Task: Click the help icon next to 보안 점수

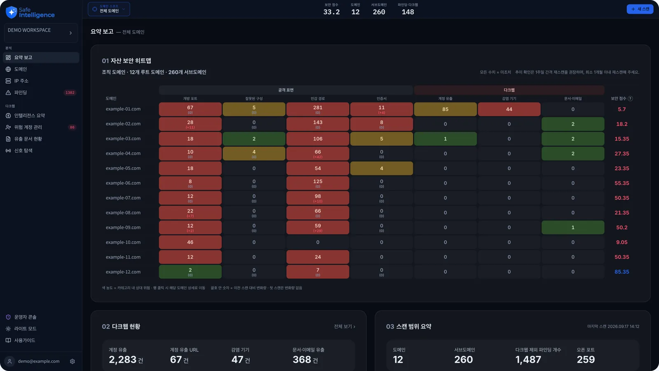Action: point(630,99)
